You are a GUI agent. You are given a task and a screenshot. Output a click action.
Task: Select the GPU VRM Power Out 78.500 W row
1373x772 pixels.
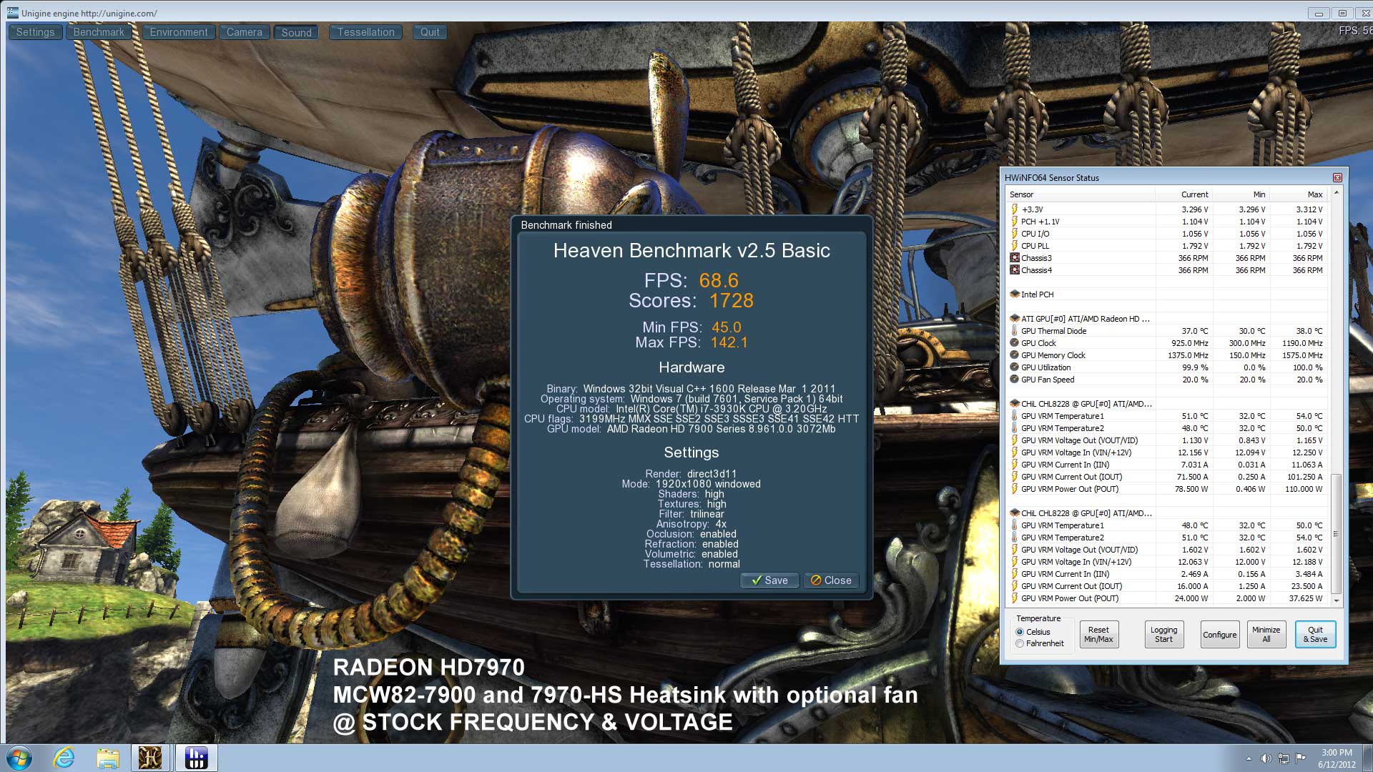click(x=1166, y=489)
